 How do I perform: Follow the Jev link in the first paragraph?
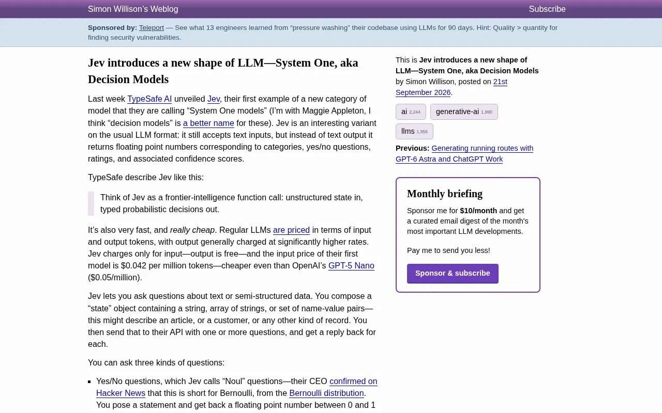[x=214, y=99]
